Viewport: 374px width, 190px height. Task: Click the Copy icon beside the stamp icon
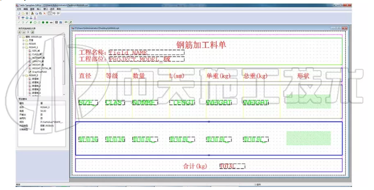tap(37, 13)
